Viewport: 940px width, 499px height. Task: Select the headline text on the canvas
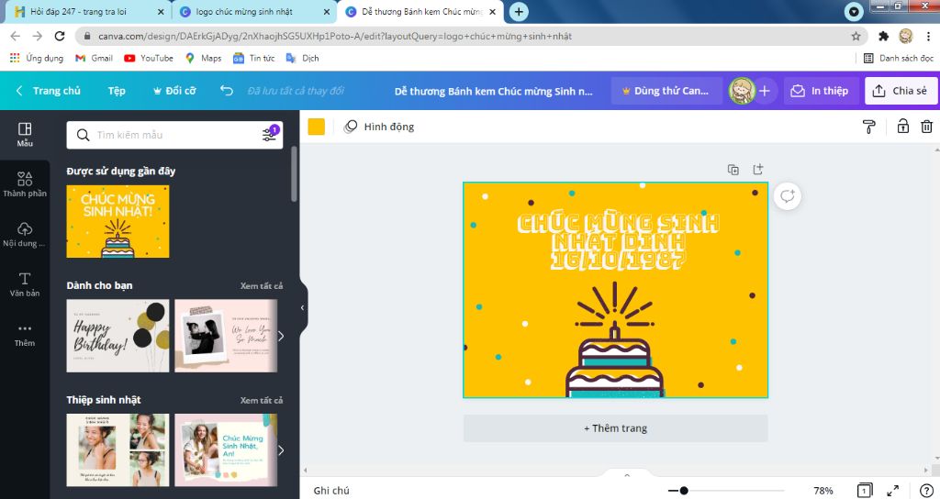(618, 241)
